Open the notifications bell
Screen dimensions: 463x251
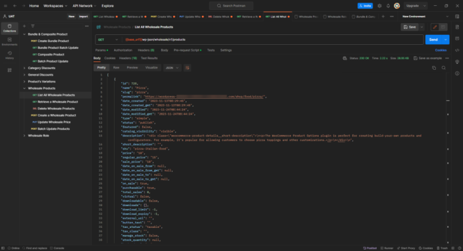[388, 6]
